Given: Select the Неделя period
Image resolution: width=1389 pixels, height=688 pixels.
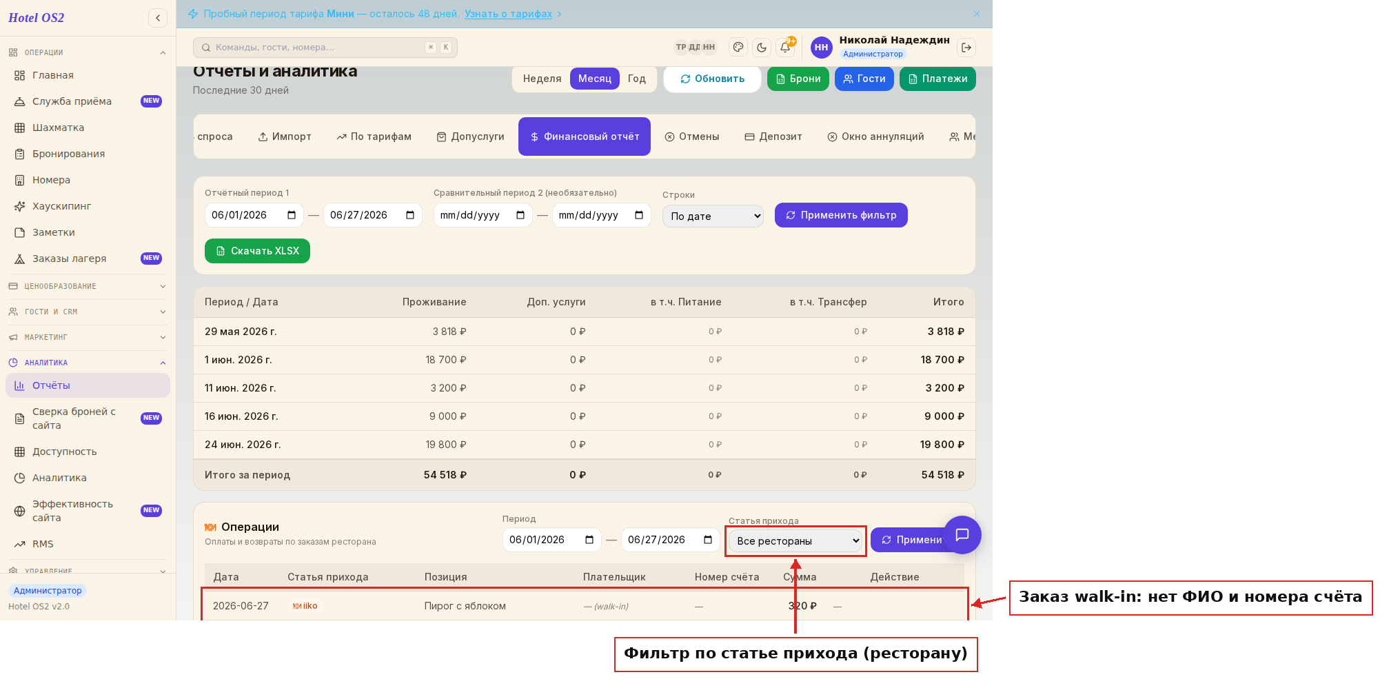Looking at the screenshot, I should 542,79.
